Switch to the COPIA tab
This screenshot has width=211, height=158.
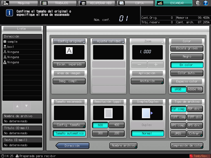pyautogui.click(x=135, y=3)
